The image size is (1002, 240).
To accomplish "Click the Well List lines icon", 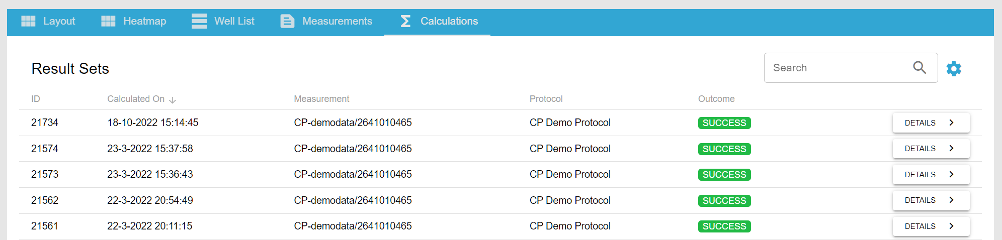I will 199,21.
